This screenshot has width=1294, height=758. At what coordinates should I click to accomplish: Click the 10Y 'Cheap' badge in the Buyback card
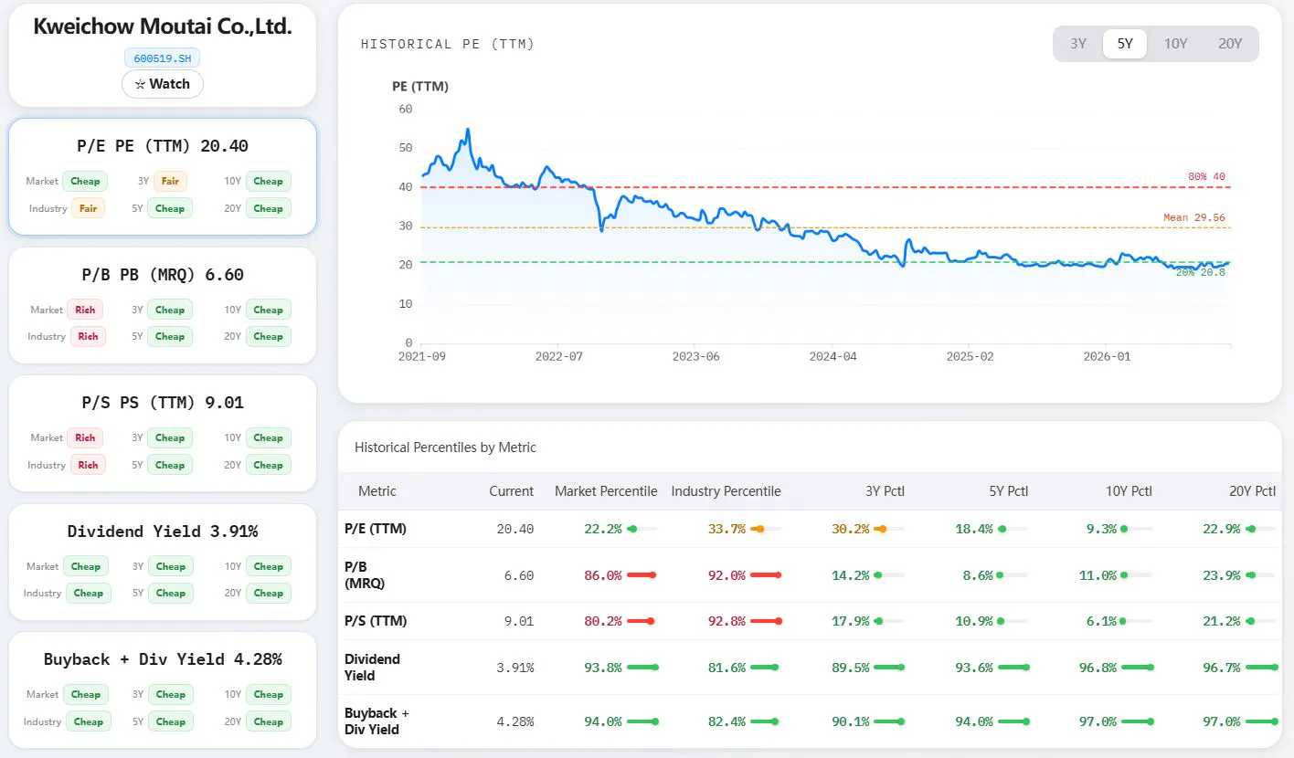pyautogui.click(x=269, y=694)
